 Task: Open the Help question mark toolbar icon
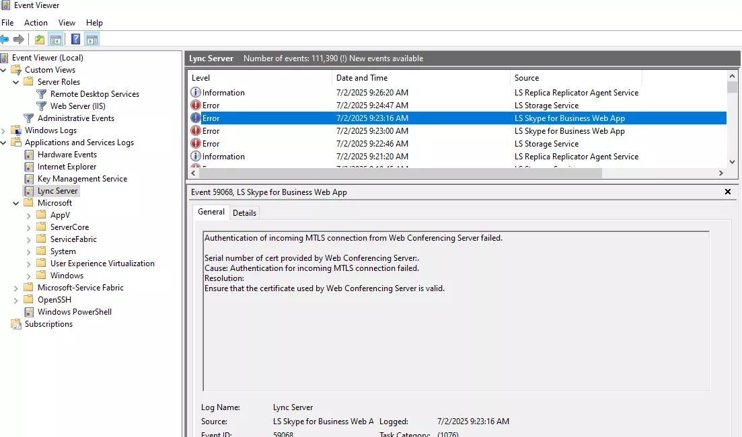(x=76, y=39)
